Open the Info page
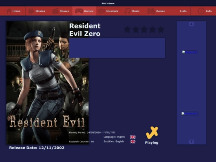Image resolution: width=216 pixels, height=162 pixels. tap(205, 11)
